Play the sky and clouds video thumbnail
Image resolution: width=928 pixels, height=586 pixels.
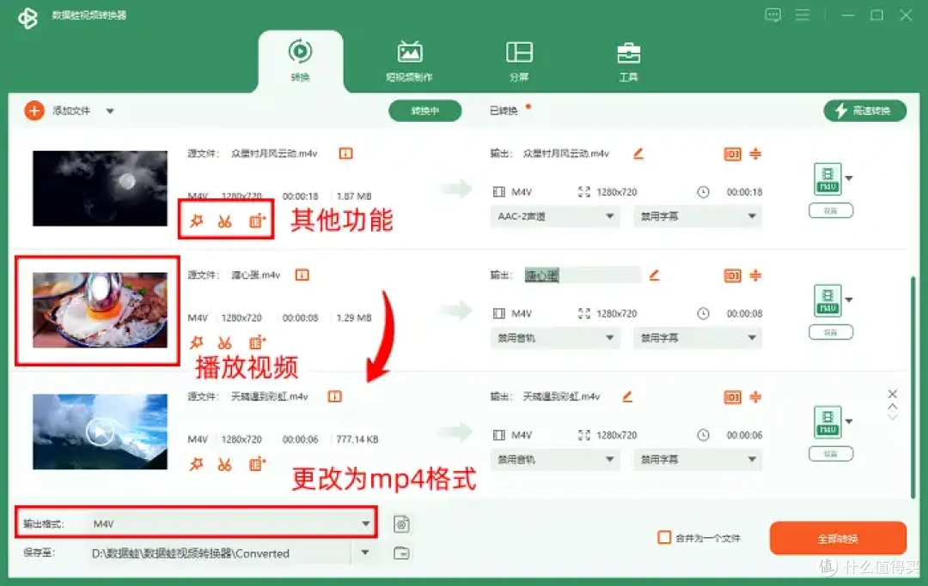pos(100,432)
